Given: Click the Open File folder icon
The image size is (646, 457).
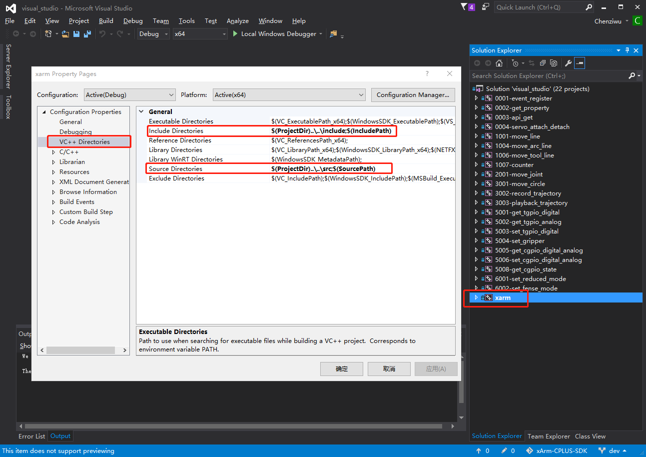Looking at the screenshot, I should (65, 34).
